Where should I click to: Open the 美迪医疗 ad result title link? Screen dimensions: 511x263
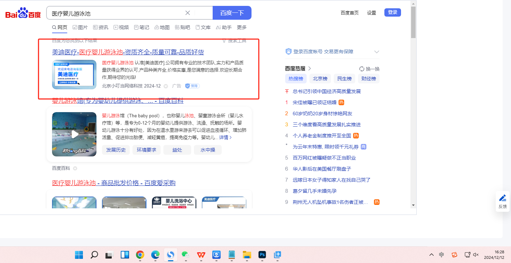point(128,52)
